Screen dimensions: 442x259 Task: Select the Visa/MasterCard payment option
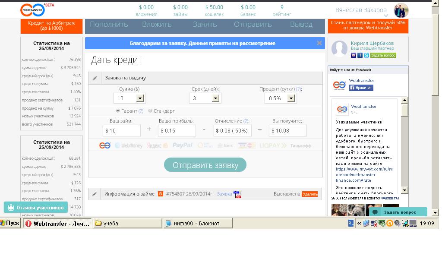pyautogui.click(x=246, y=145)
